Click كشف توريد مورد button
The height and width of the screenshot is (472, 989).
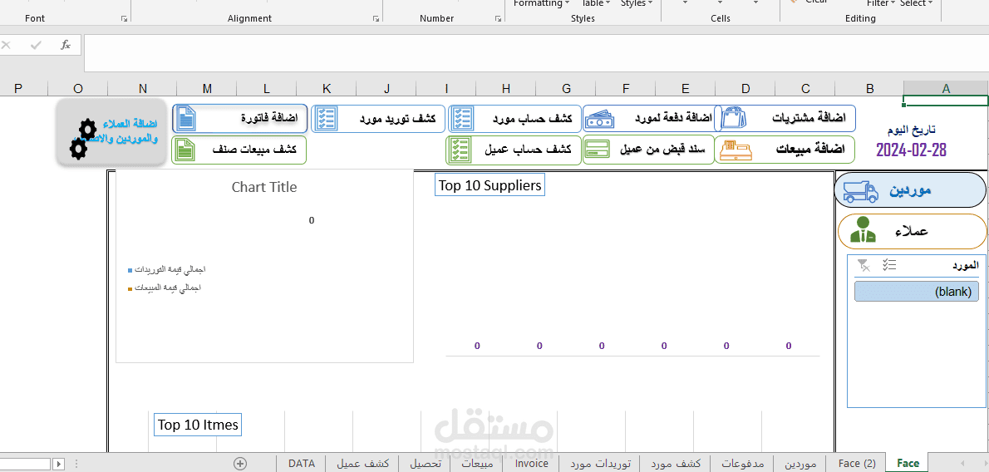click(378, 119)
